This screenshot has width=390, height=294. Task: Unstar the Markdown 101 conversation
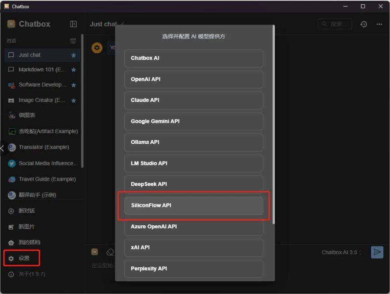[74, 70]
